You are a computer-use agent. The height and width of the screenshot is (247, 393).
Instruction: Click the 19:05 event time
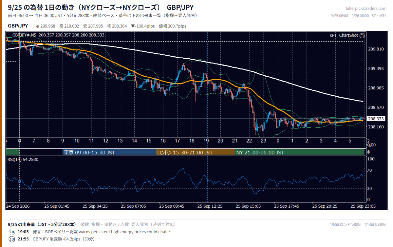click(x=23, y=232)
